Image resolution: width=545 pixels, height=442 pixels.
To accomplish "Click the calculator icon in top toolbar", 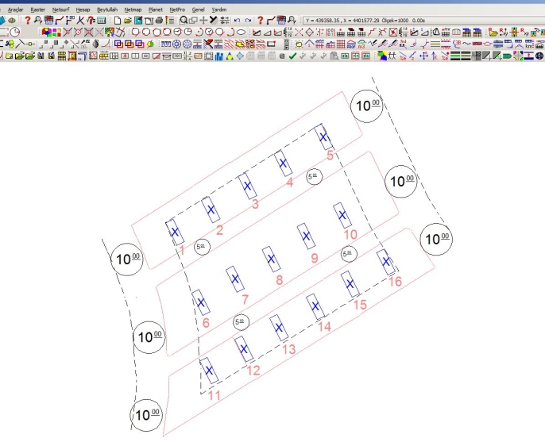I will (x=102, y=19).
